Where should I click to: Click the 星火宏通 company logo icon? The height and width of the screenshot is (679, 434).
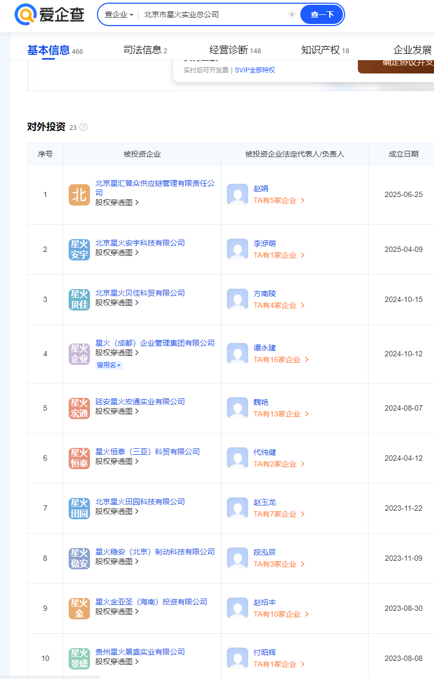(x=79, y=408)
